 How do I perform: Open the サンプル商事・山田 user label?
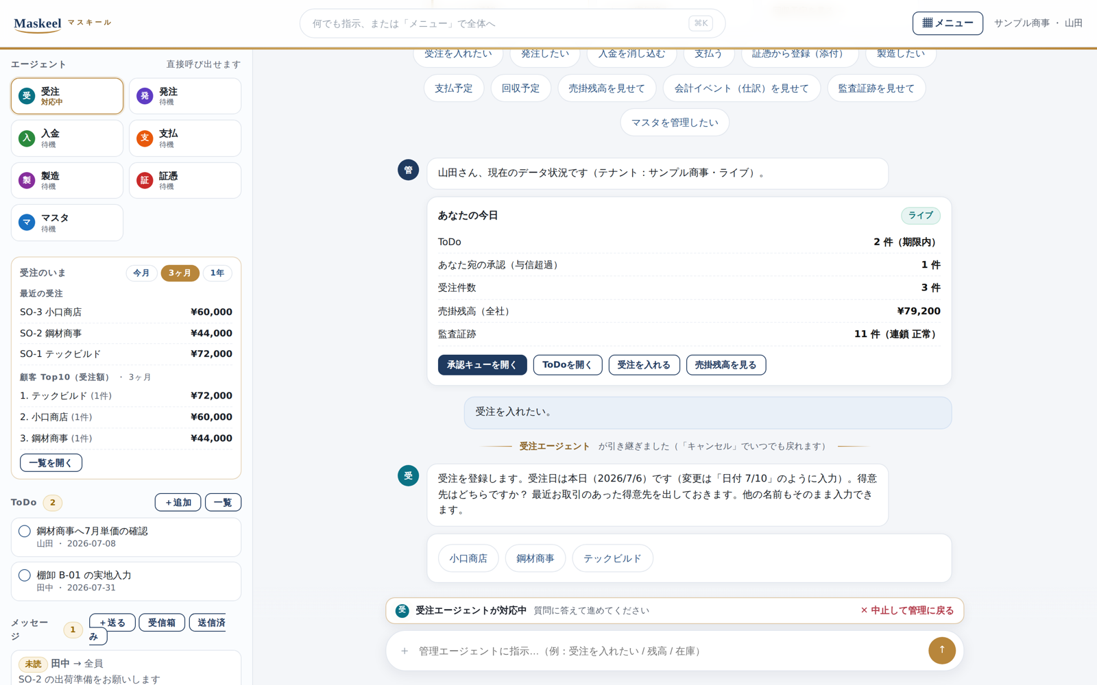pos(1038,23)
